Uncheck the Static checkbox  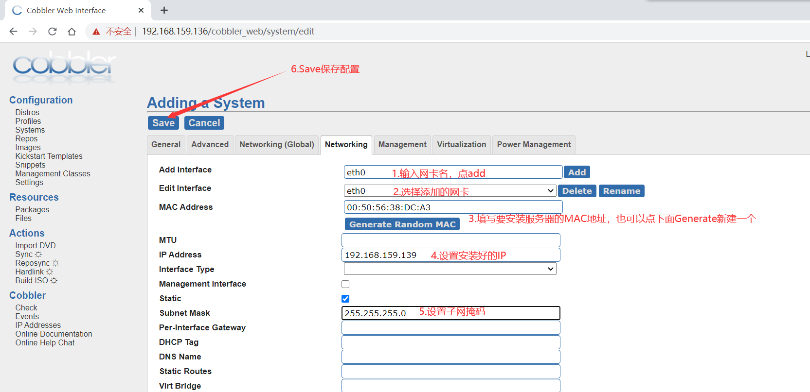tap(345, 299)
